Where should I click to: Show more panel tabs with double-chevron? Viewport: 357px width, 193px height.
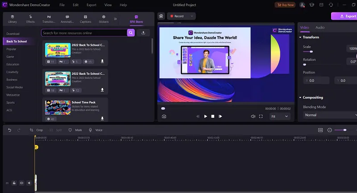click(115, 19)
